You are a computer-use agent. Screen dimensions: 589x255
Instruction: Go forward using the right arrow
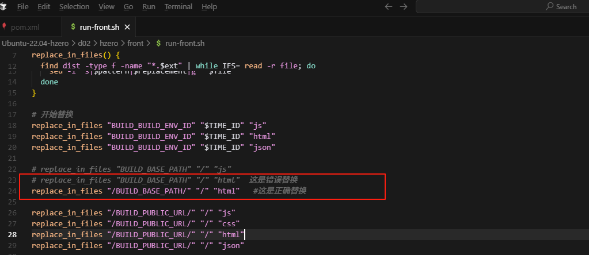[x=403, y=7]
